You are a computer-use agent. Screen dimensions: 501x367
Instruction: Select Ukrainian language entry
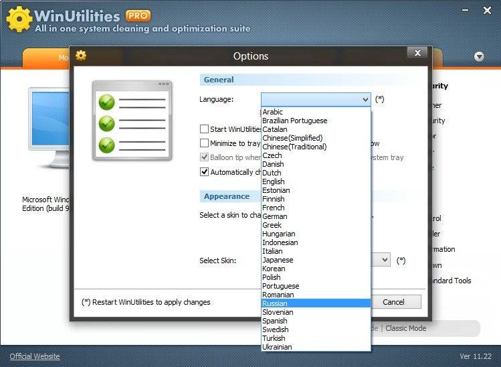(316, 347)
